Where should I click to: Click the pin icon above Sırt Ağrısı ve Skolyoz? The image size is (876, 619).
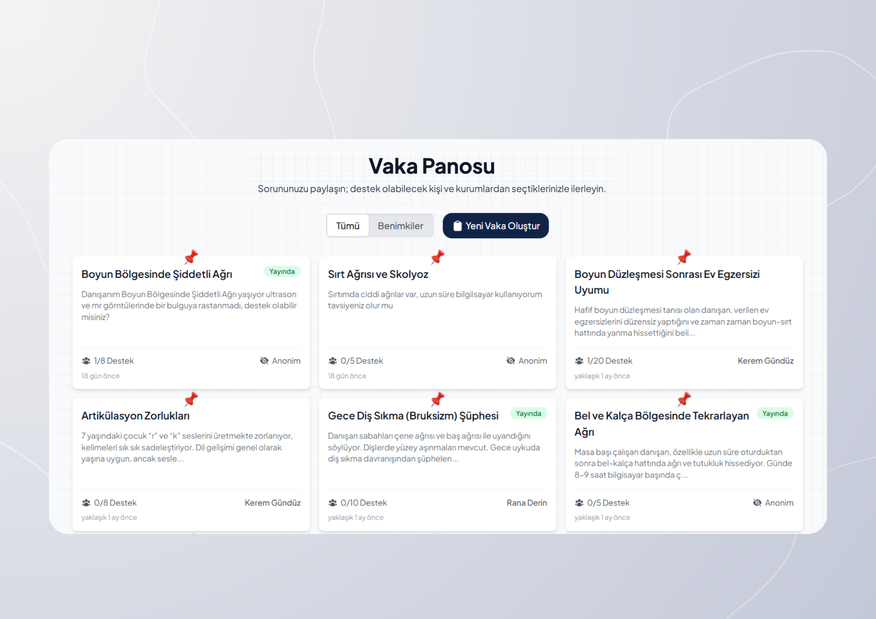coord(437,257)
